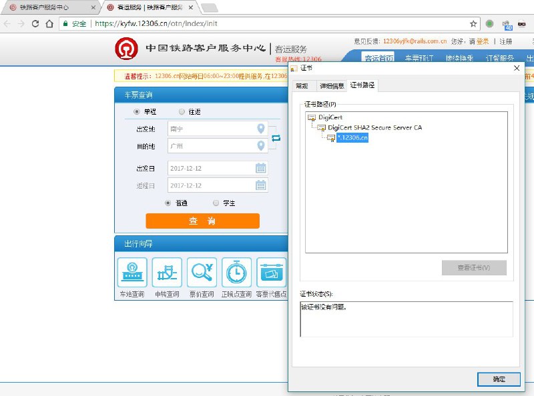534x396 pixels.
Task: Open 车票预订 navigation item
Action: pyautogui.click(x=419, y=58)
